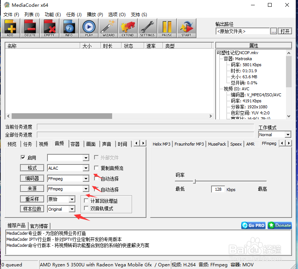Click the file list horizontal scrollbar thumb

pos(62,116)
